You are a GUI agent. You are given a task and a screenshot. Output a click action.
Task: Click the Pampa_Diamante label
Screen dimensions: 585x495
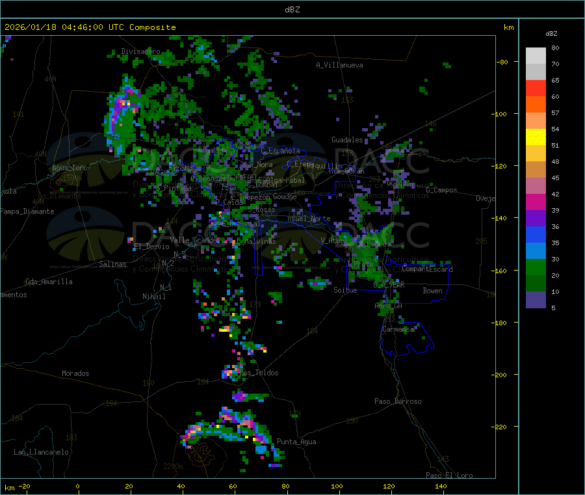click(27, 211)
